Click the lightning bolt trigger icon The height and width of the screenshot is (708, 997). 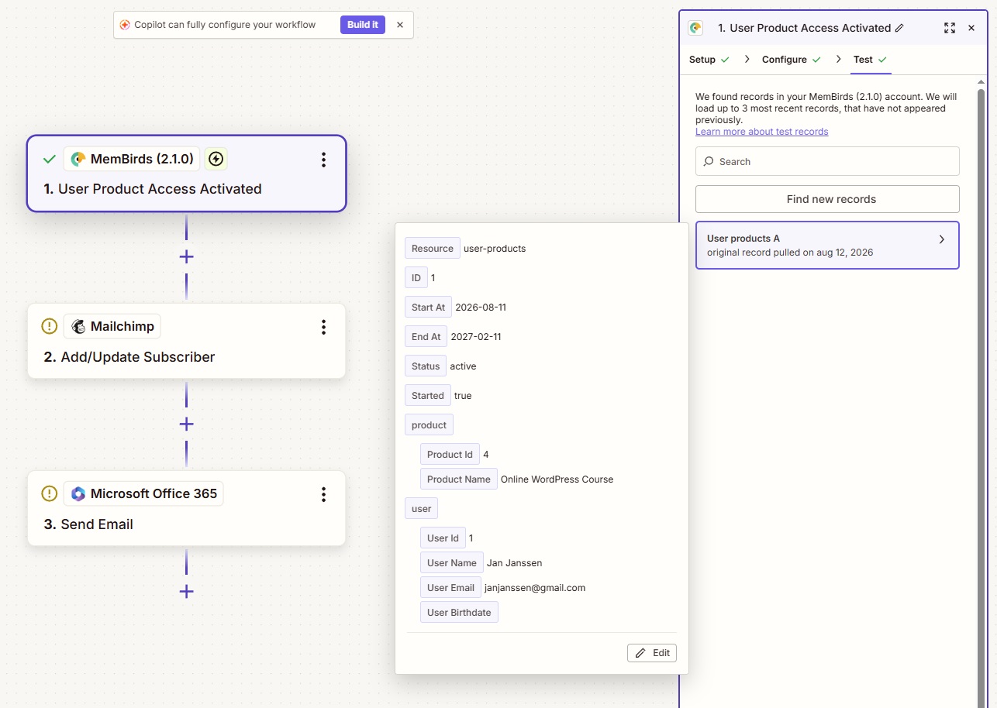click(216, 159)
